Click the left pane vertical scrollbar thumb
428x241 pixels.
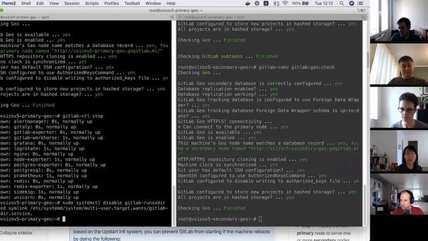tap(174, 206)
